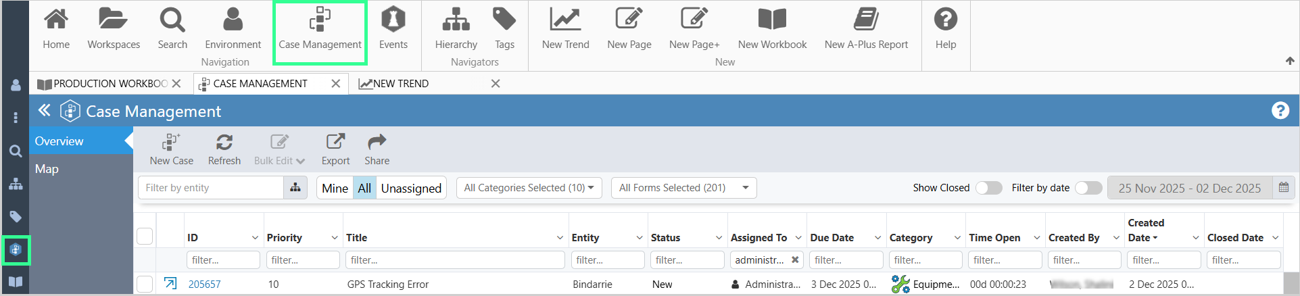Export the case list
The image size is (1300, 296).
(x=335, y=149)
